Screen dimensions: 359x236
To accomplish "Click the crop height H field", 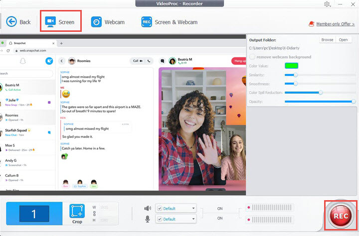I will [x=108, y=220].
